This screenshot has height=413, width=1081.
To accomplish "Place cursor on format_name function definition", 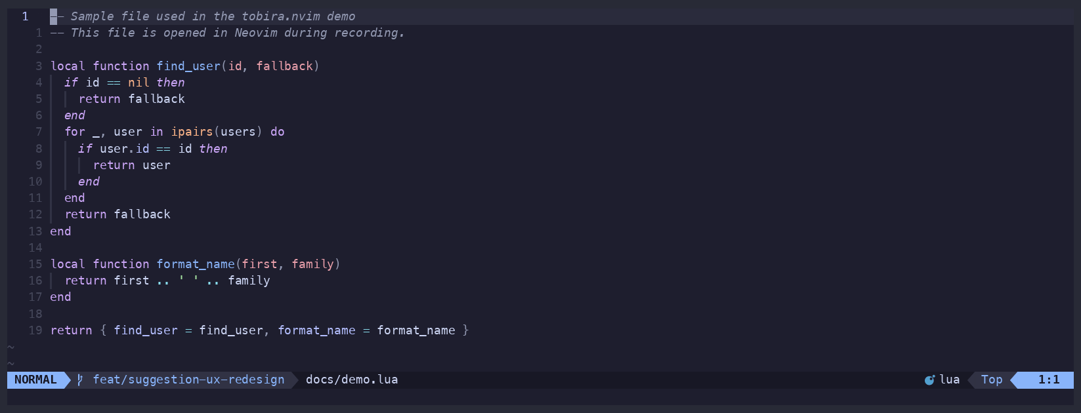I will point(196,264).
